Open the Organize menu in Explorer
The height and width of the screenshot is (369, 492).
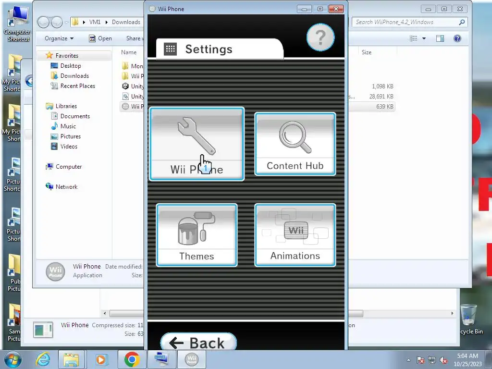[x=59, y=38]
